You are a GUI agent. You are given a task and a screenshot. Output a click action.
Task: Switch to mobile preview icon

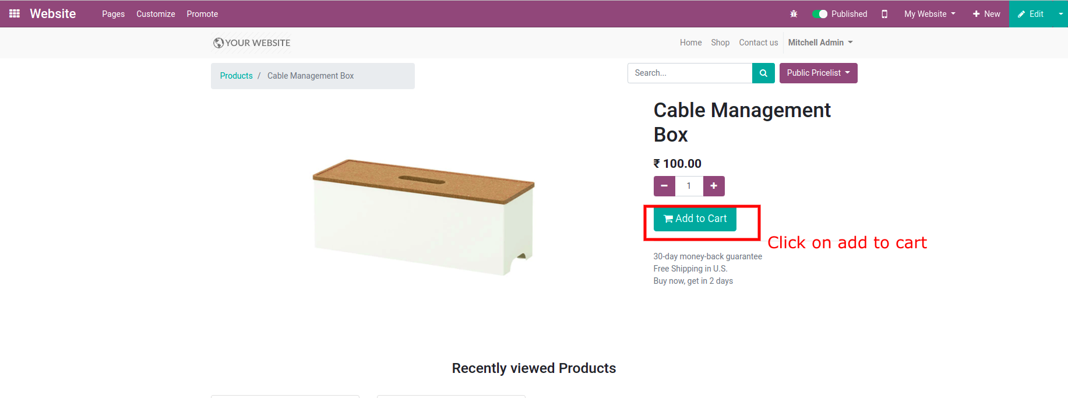(884, 14)
